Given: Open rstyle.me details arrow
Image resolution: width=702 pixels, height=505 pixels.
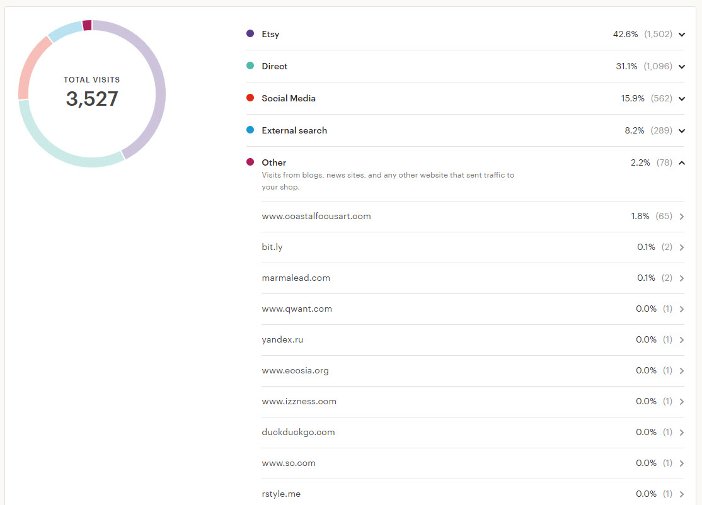Looking at the screenshot, I should tap(681, 494).
